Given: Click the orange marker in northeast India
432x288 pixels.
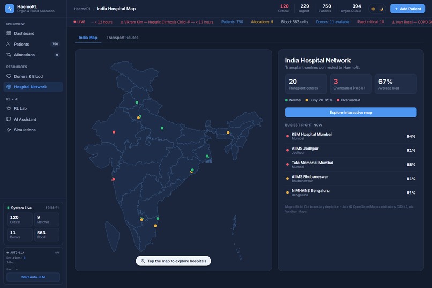Looking at the screenshot, I should click(228, 132).
